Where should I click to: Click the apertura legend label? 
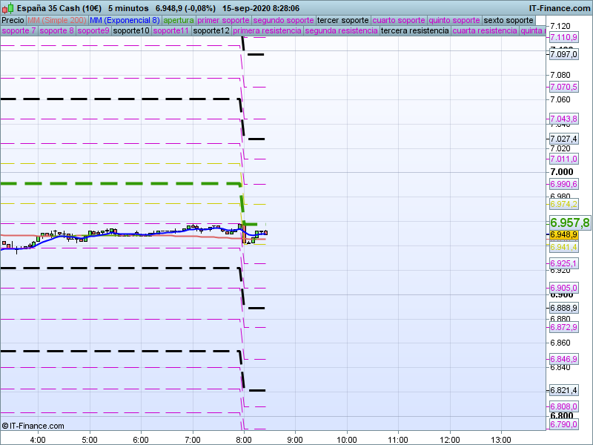point(179,20)
